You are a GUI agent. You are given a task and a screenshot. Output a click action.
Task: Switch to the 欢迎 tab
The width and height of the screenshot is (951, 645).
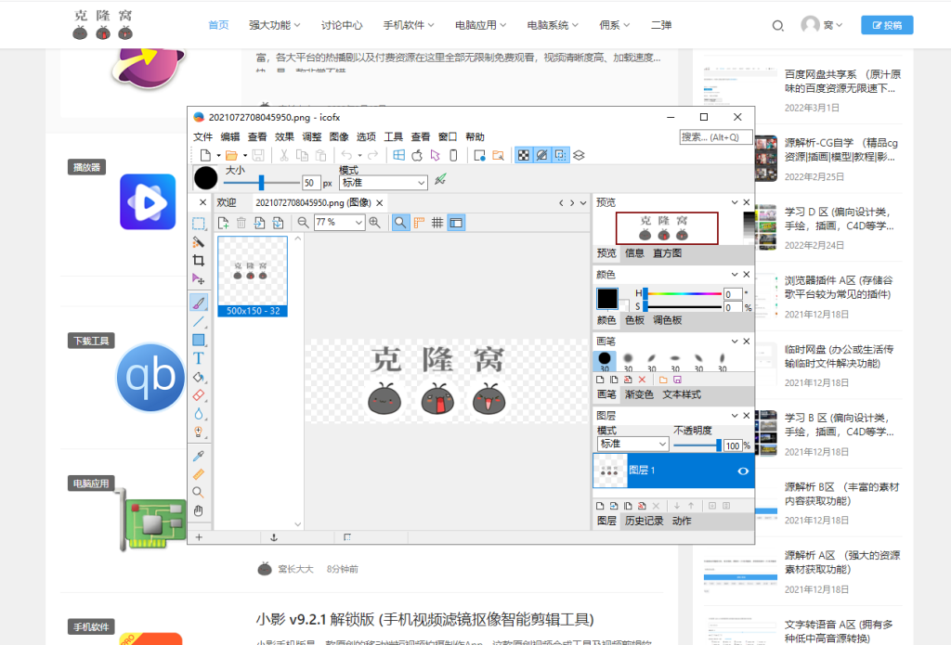(227, 202)
